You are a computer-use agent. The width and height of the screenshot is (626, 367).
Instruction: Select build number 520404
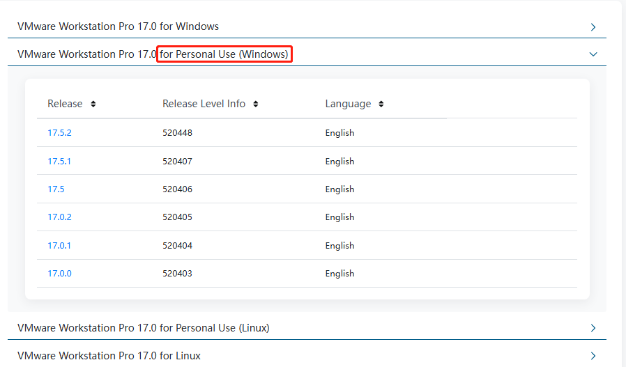pyautogui.click(x=177, y=246)
